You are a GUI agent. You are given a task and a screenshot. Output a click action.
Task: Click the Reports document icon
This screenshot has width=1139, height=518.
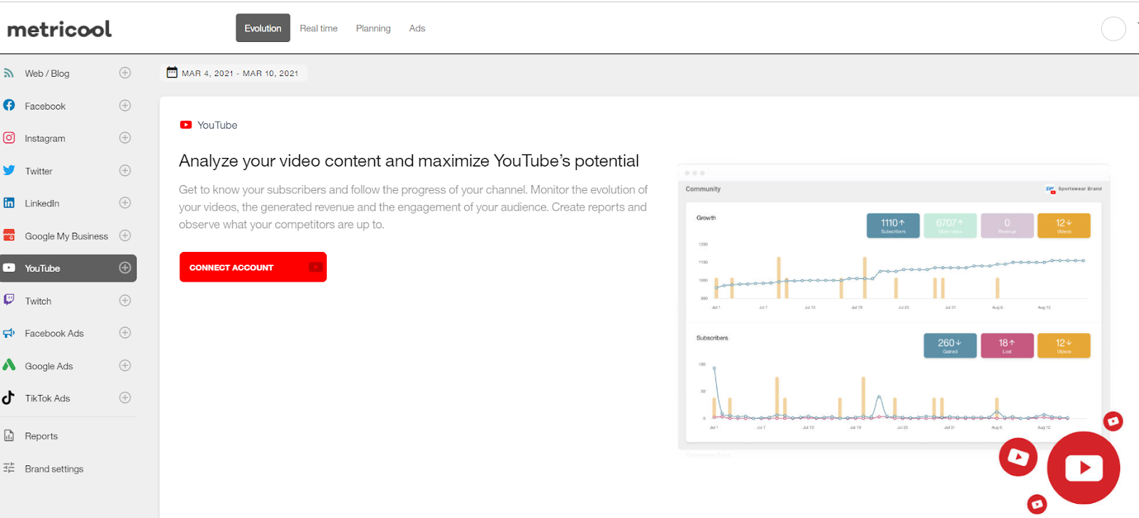[9, 435]
